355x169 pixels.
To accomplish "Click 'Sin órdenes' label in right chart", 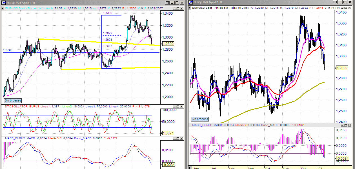I will 200,119.
